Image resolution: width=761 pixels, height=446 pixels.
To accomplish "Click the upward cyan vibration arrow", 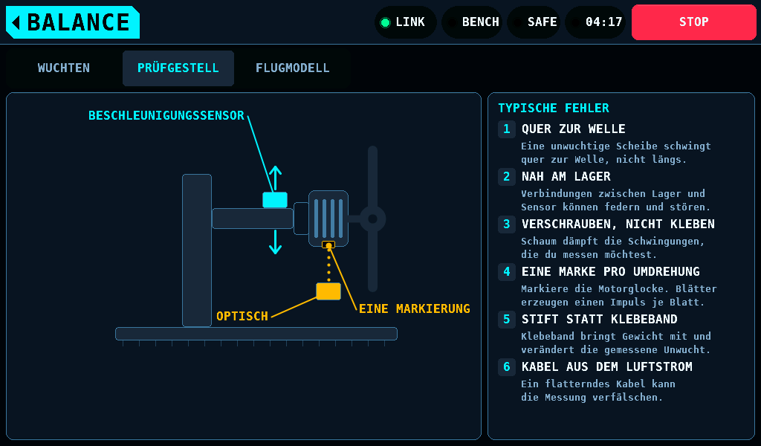I will click(x=275, y=178).
